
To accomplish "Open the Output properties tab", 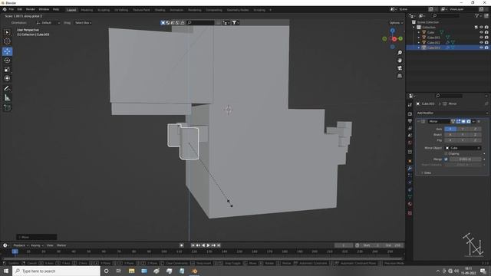I will pyautogui.click(x=410, y=121).
